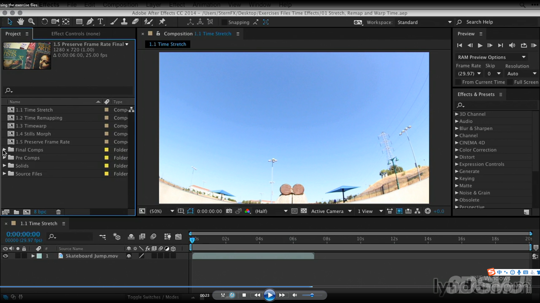Screen dimensions: 540x303
Task: Show channel and color management icon
Action: (247, 211)
